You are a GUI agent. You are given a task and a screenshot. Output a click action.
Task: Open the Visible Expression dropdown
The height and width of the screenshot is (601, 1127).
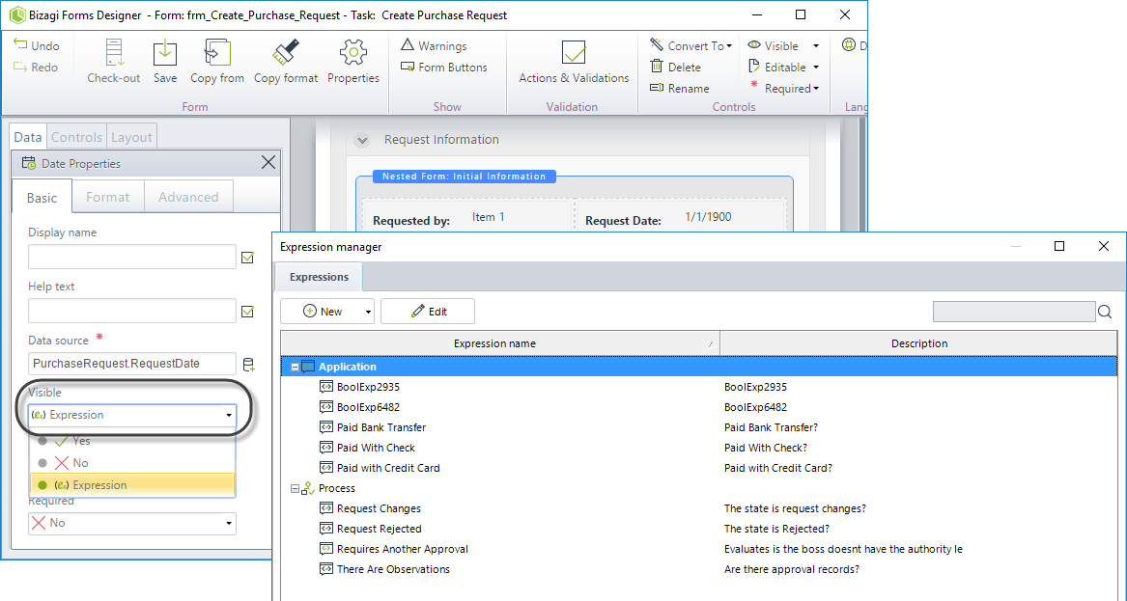point(132,415)
